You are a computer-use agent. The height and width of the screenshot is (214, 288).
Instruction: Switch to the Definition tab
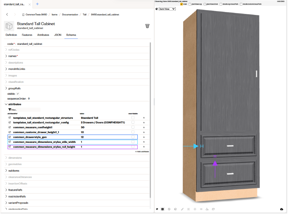[11, 35]
